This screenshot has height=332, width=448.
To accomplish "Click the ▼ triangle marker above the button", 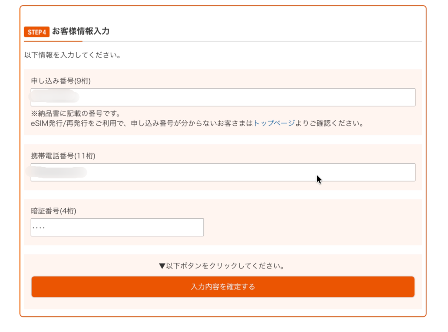I will (x=162, y=266).
